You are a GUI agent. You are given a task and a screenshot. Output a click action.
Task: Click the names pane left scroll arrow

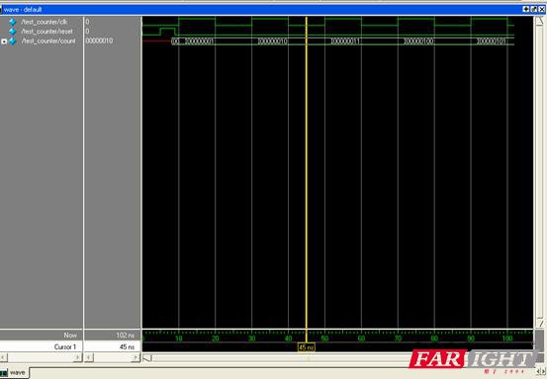click(x=3, y=357)
